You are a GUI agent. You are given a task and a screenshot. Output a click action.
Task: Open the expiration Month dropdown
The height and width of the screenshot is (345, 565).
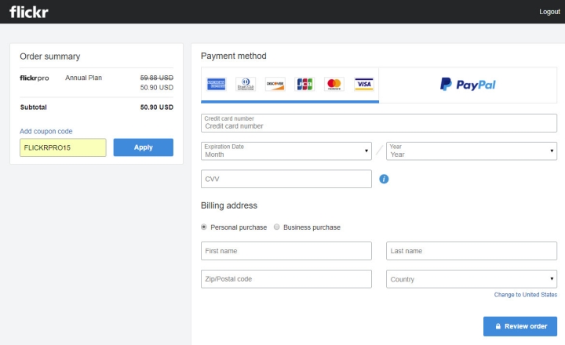coord(286,151)
